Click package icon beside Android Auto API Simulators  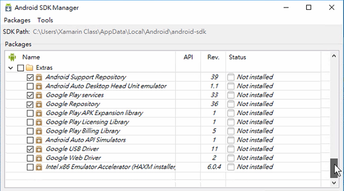point(39,140)
